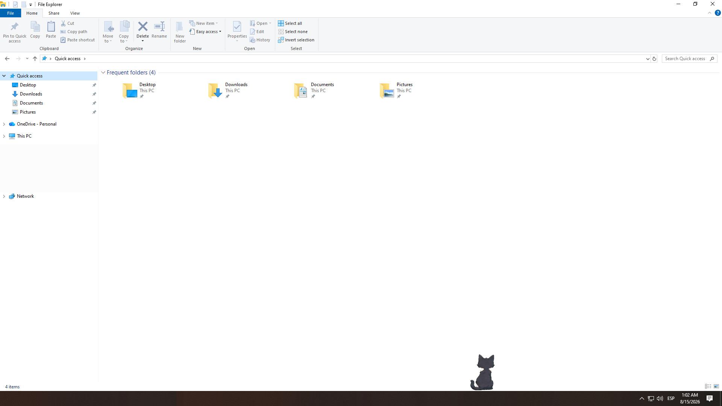Click the red Delete X icon
This screenshot has width=722, height=406.
click(143, 26)
